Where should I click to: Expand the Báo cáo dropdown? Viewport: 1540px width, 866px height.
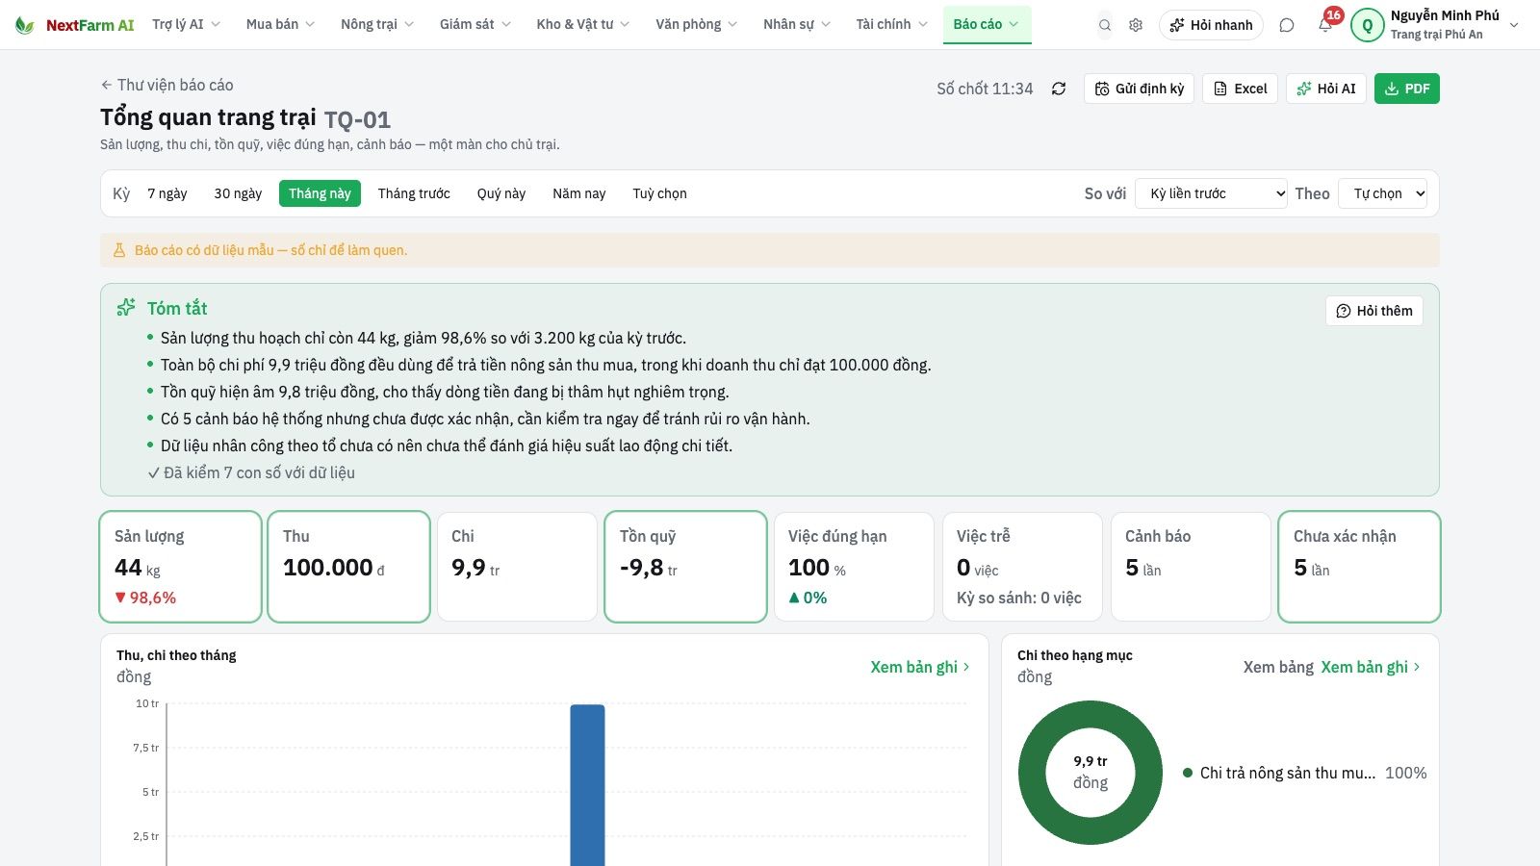[x=987, y=24]
